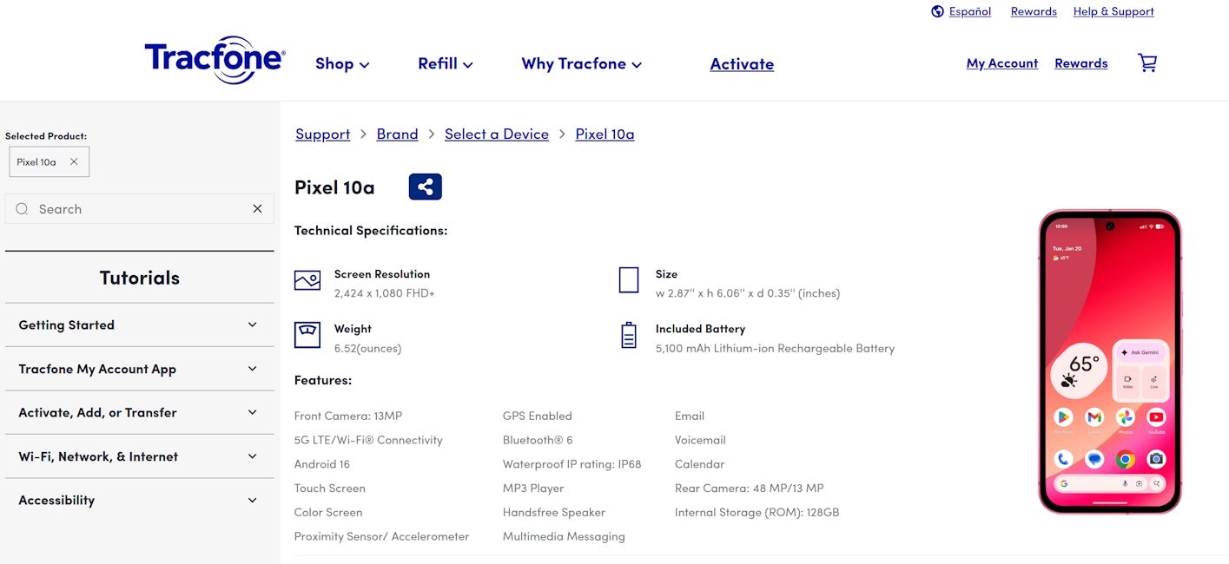
Task: Click the Tracfone logo
Action: click(214, 61)
